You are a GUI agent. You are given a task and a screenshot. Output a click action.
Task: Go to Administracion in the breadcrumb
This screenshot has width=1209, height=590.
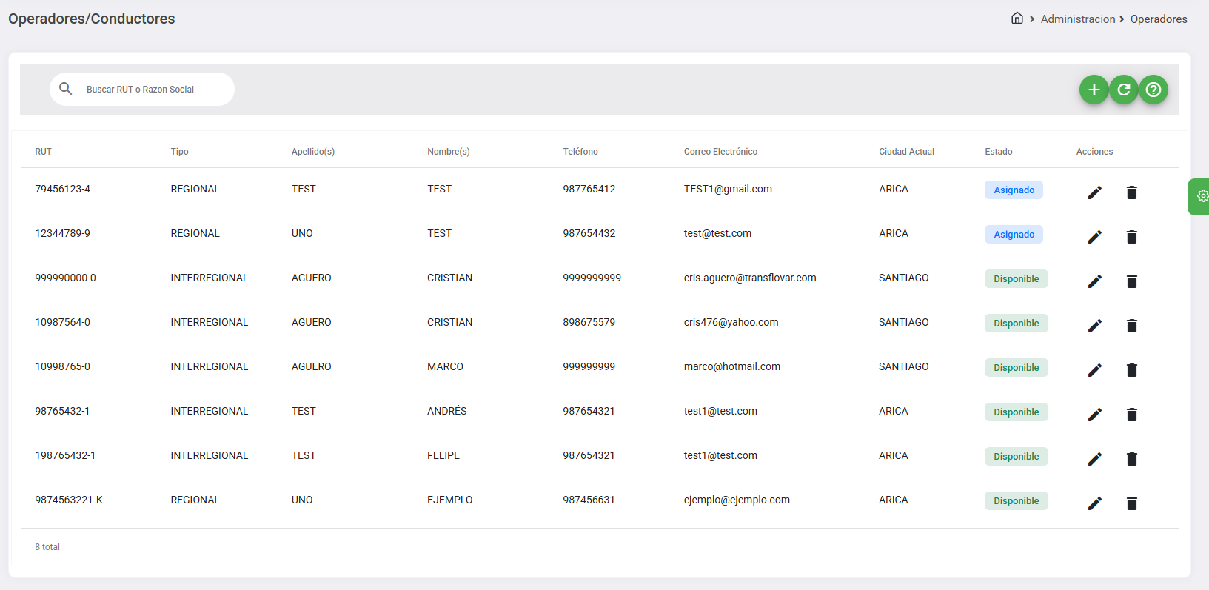[1077, 19]
